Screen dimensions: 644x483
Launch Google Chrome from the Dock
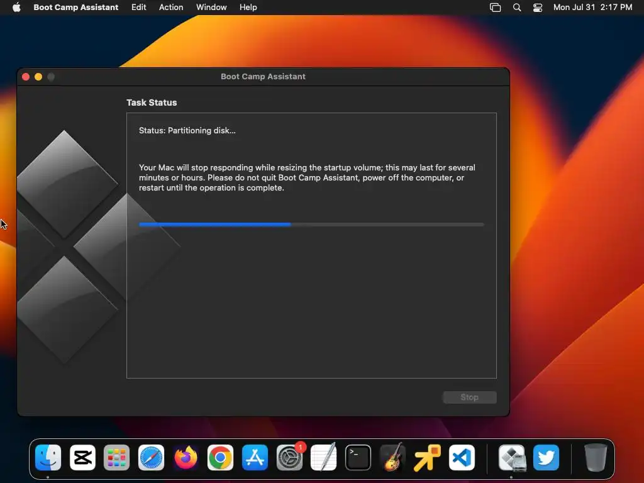(220, 457)
